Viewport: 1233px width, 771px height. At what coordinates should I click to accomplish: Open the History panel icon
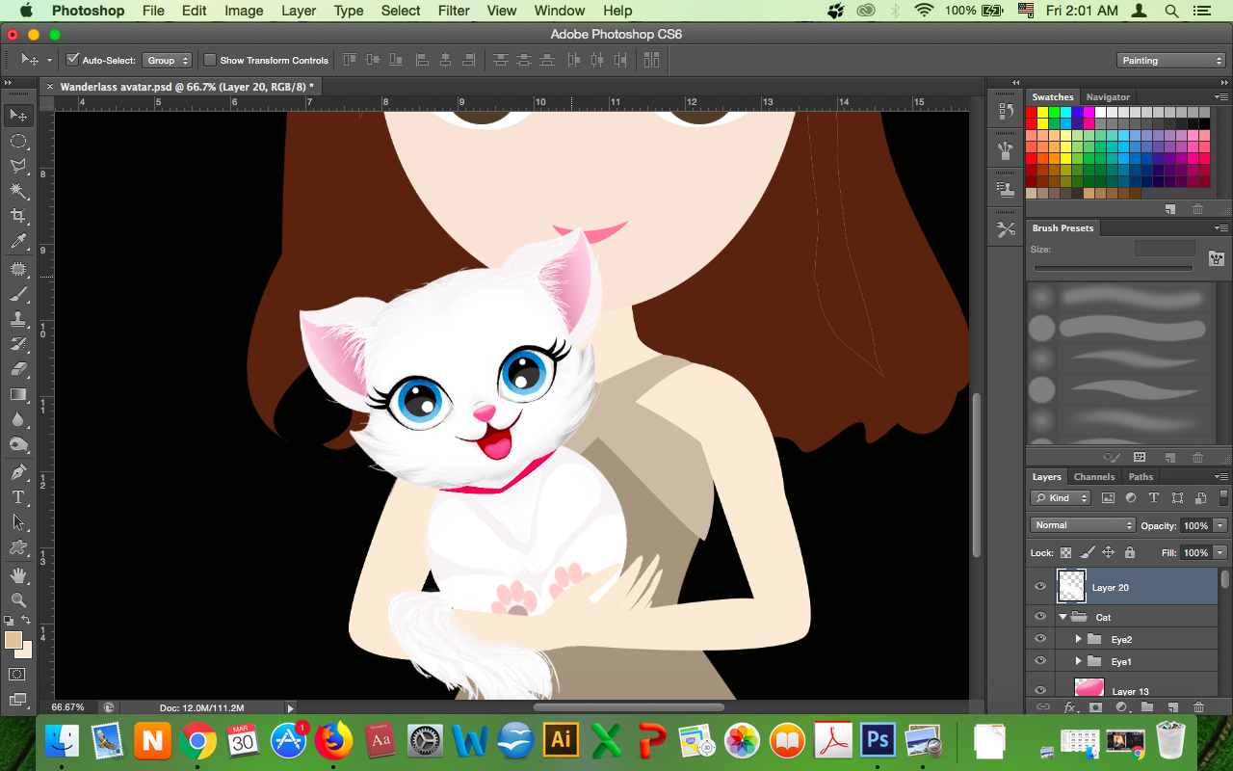coord(1006,111)
